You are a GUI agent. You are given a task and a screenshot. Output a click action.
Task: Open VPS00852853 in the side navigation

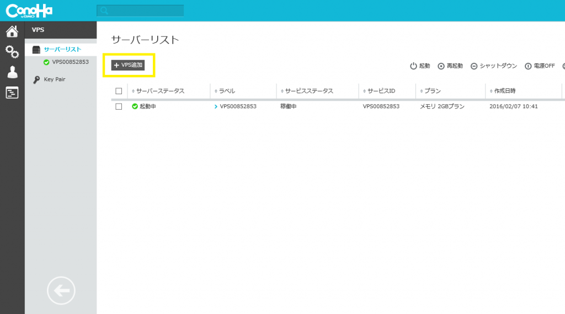(x=66, y=62)
